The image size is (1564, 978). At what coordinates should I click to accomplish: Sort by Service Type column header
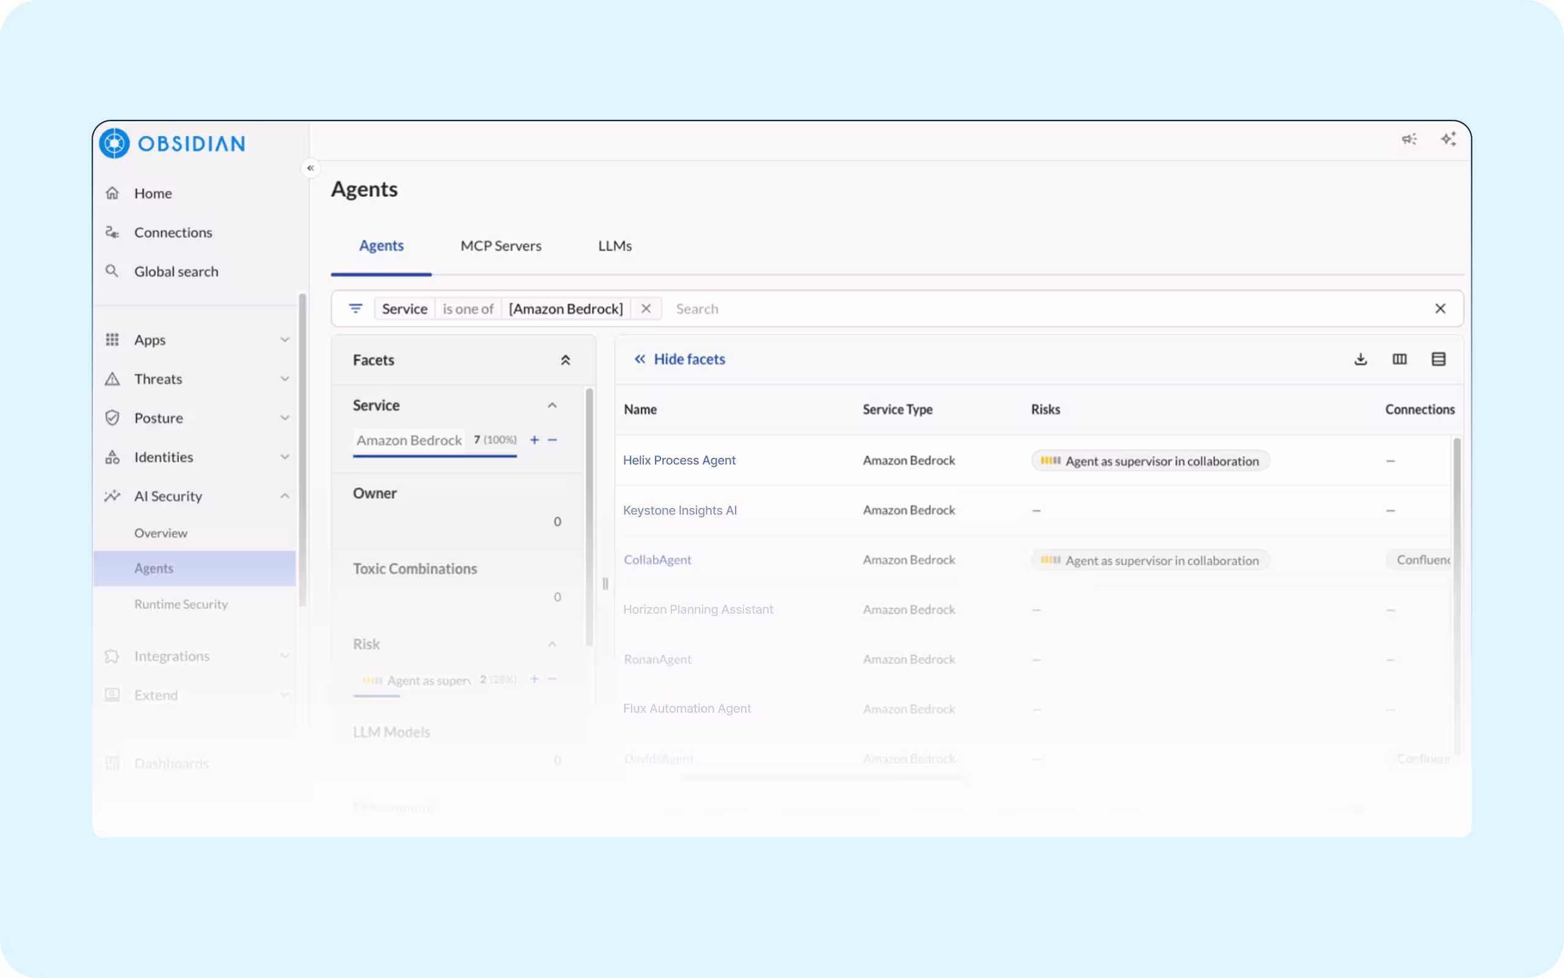click(x=897, y=410)
